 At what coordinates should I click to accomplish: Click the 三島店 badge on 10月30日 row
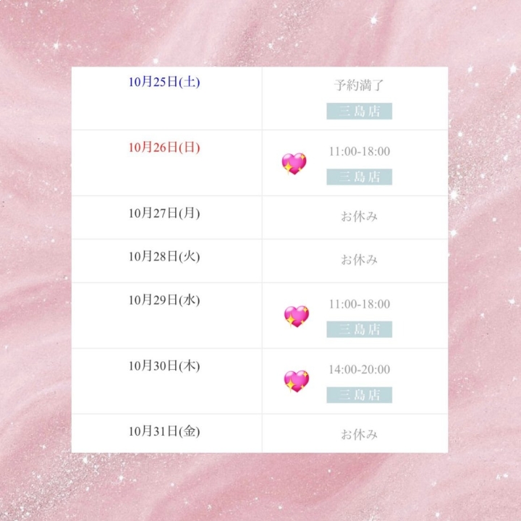(359, 395)
